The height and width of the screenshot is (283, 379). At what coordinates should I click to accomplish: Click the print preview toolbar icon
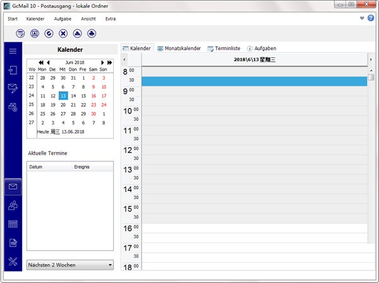[77, 33]
